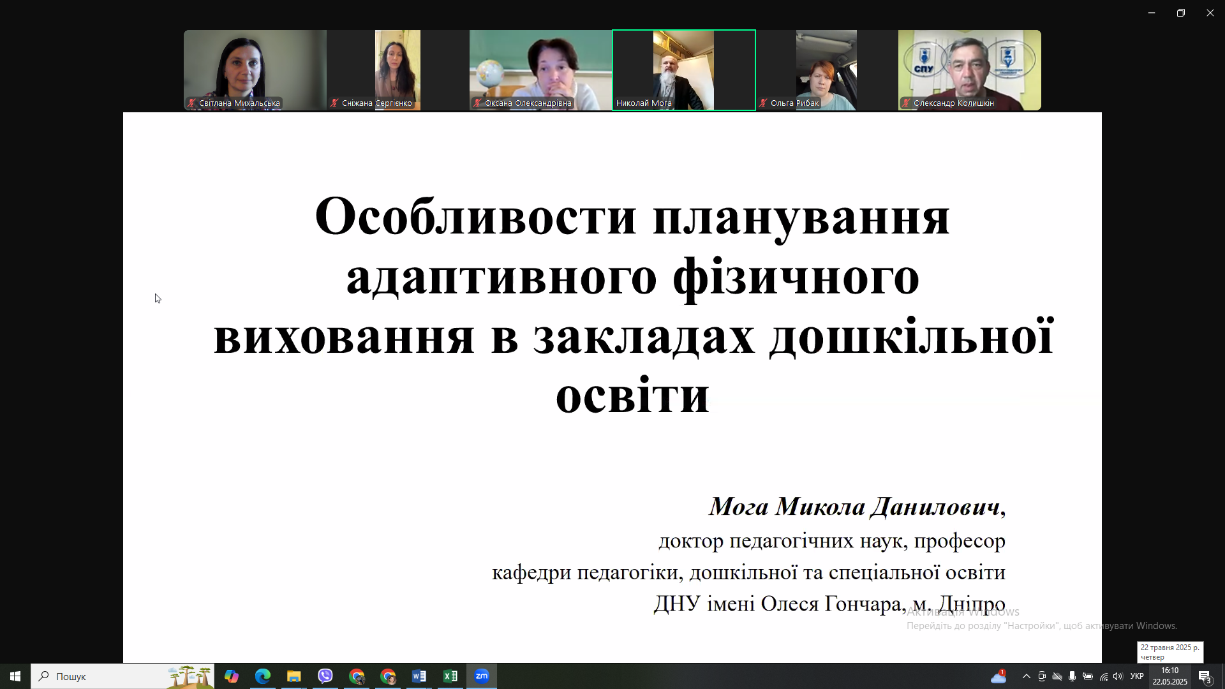Viewport: 1225px width, 689px height.
Task: Switch to Microsoft Word taskbar icon
Action: pyautogui.click(x=419, y=676)
